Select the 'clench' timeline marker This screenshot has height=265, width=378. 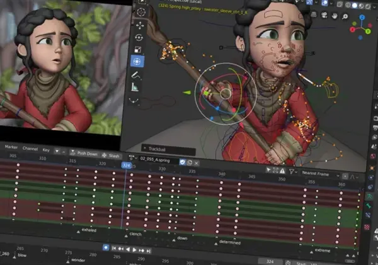pyautogui.click(x=134, y=234)
